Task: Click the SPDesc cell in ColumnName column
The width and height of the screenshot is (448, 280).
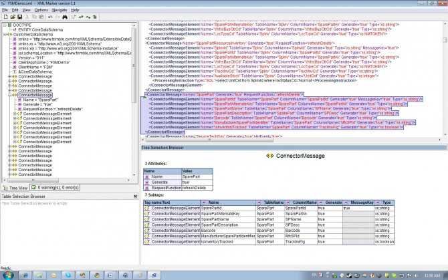Action: pos(301,225)
